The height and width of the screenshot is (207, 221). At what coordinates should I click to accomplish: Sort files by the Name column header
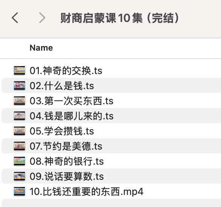coord(41,48)
